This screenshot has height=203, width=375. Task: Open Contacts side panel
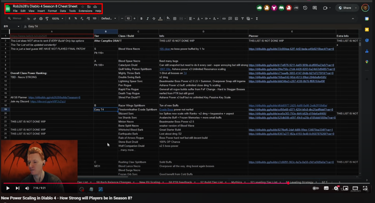pos(367,51)
